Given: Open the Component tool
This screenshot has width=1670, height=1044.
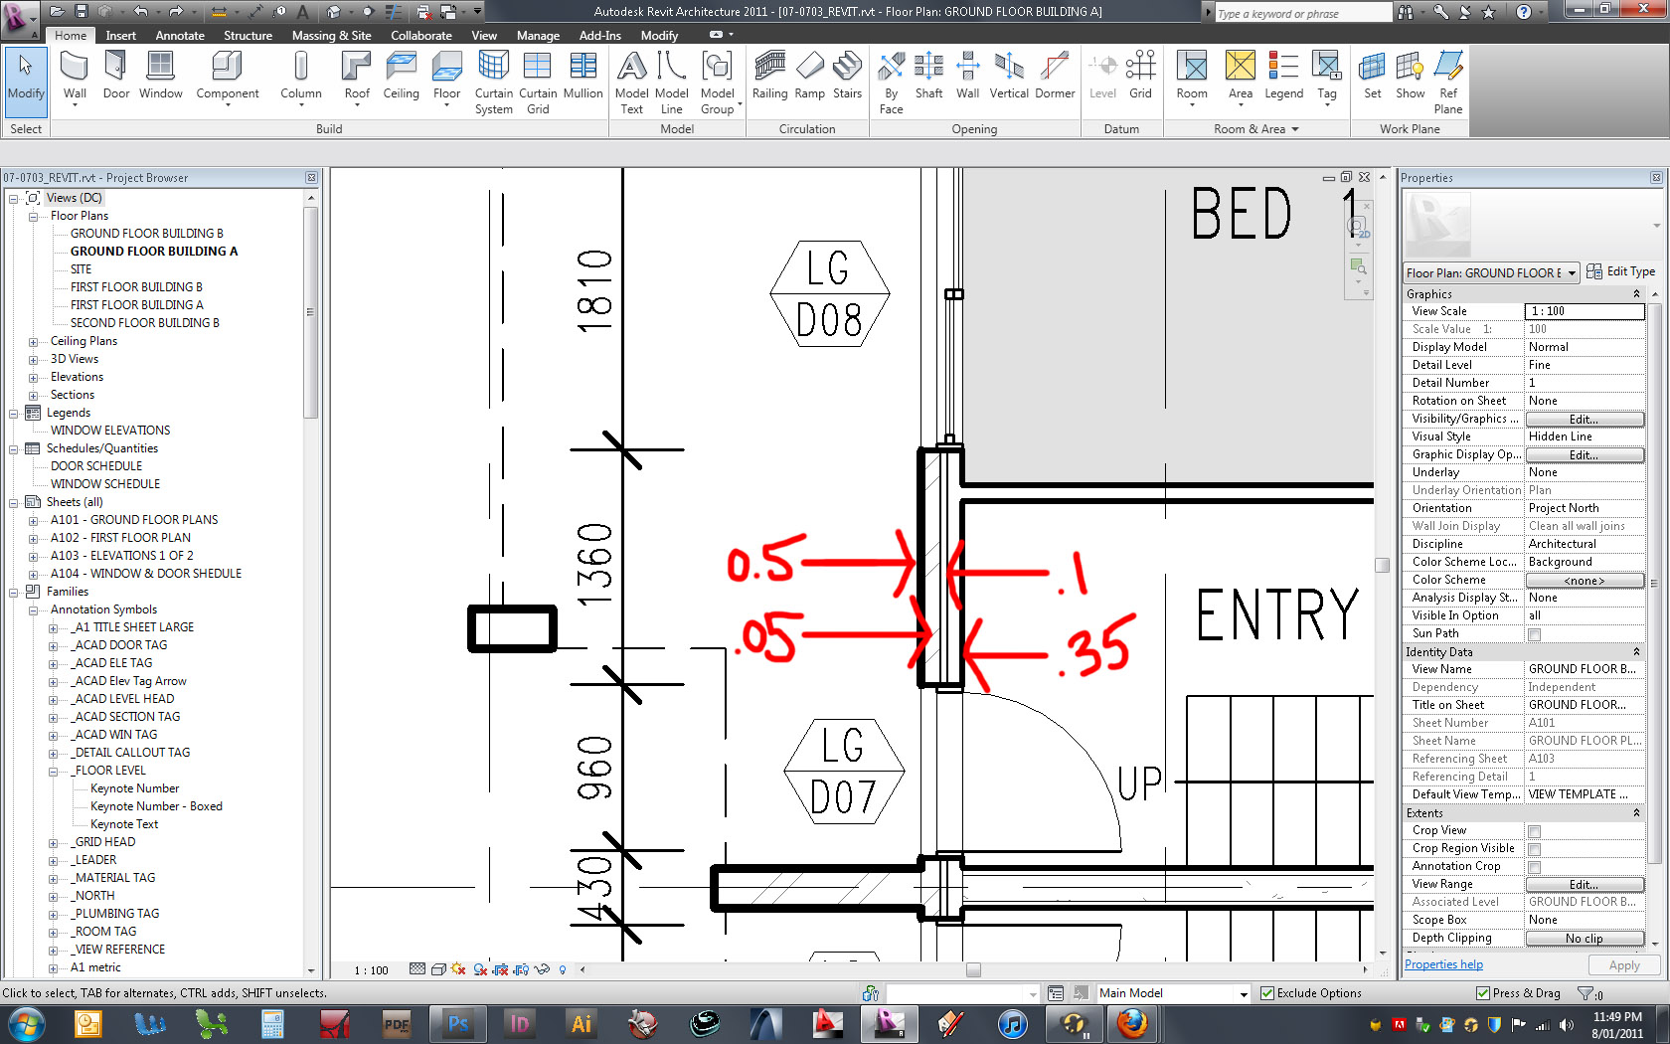Looking at the screenshot, I should coord(228,78).
